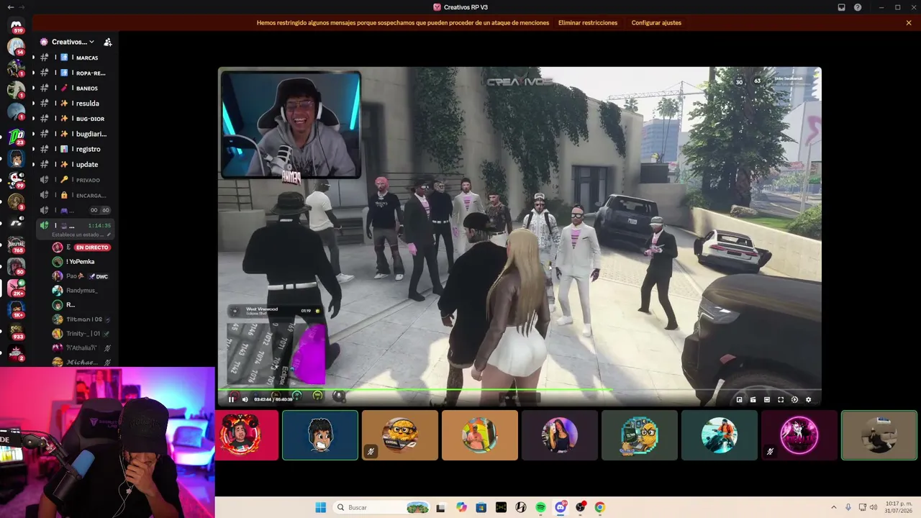This screenshot has height=518, width=921.
Task: Open server icon with 23 badge
Action: pos(16,135)
